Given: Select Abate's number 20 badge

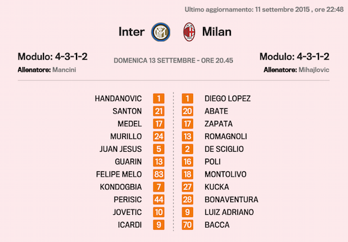Looking at the screenshot, I should click(188, 111).
